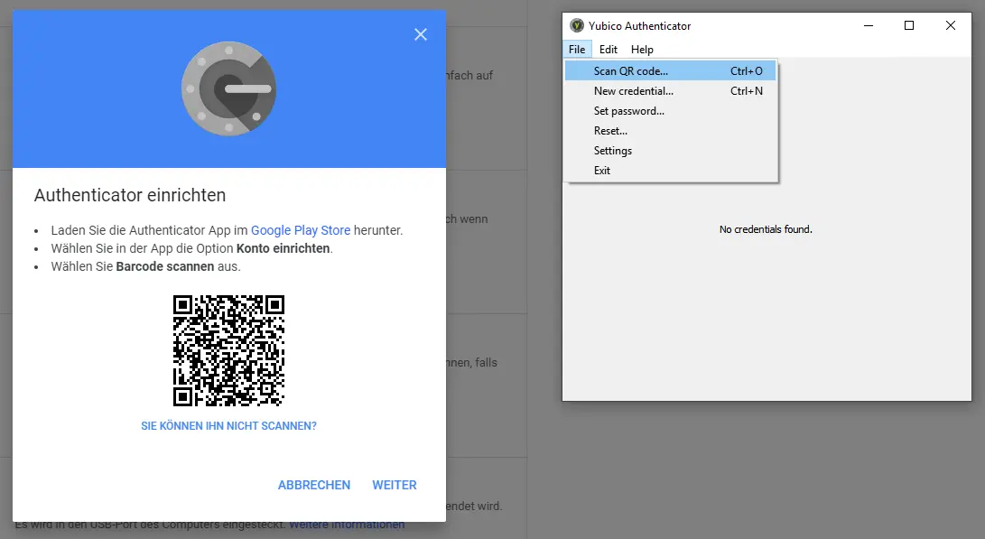
Task: Click the QR code image
Action: tap(228, 350)
